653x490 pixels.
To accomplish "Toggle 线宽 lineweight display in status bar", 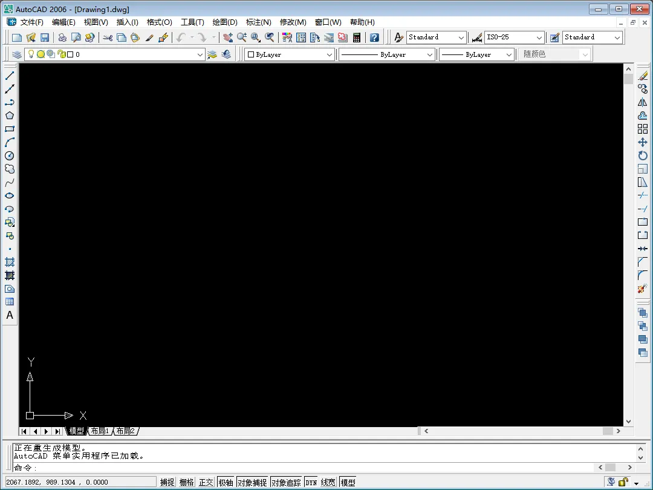I will 328,482.
